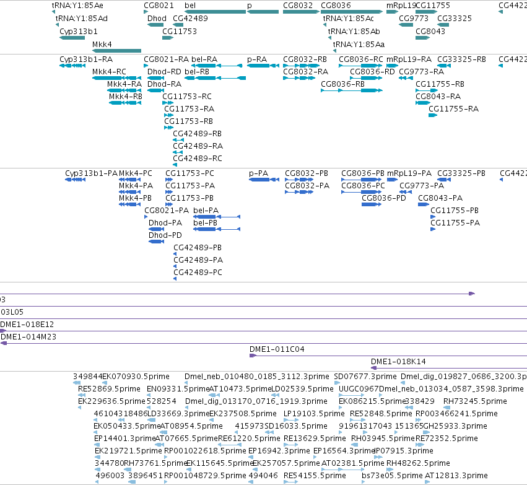Select the CG8036 gene bar in top track
527x485 pixels.
pyautogui.click(x=352, y=12)
